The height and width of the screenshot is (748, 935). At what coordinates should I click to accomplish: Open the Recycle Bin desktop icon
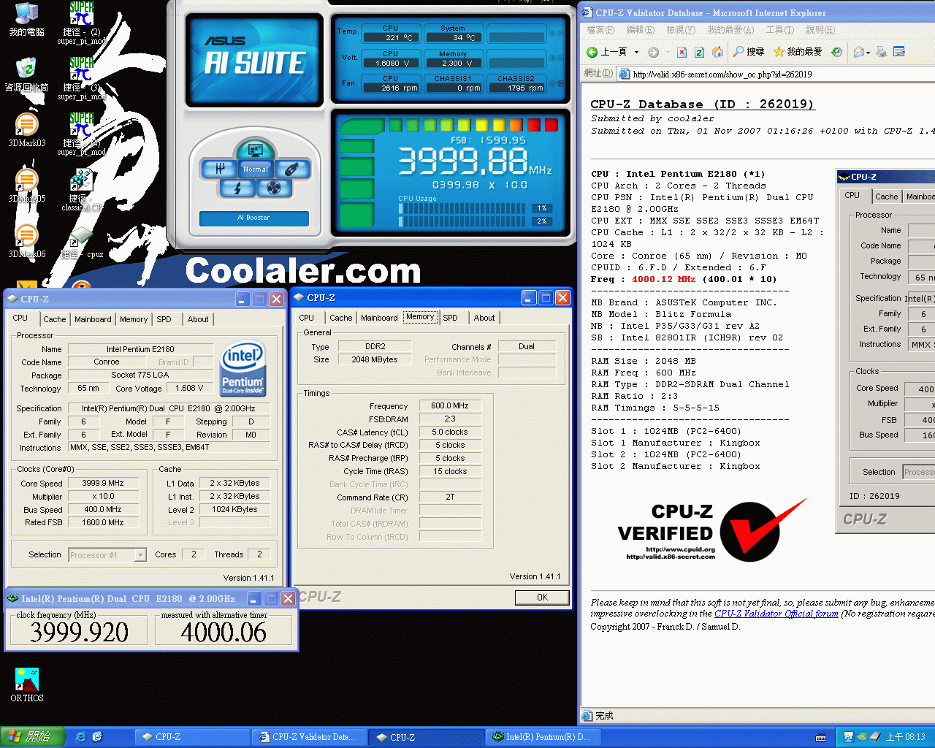(26, 75)
